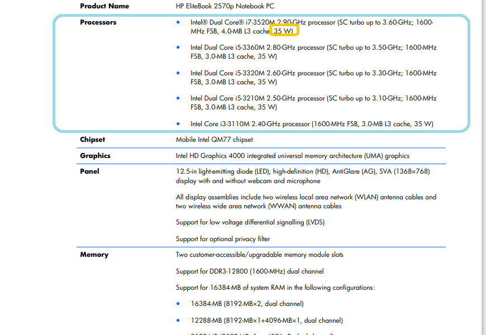Click 'Mobile Intel QM77 chipset' text

pyautogui.click(x=214, y=140)
